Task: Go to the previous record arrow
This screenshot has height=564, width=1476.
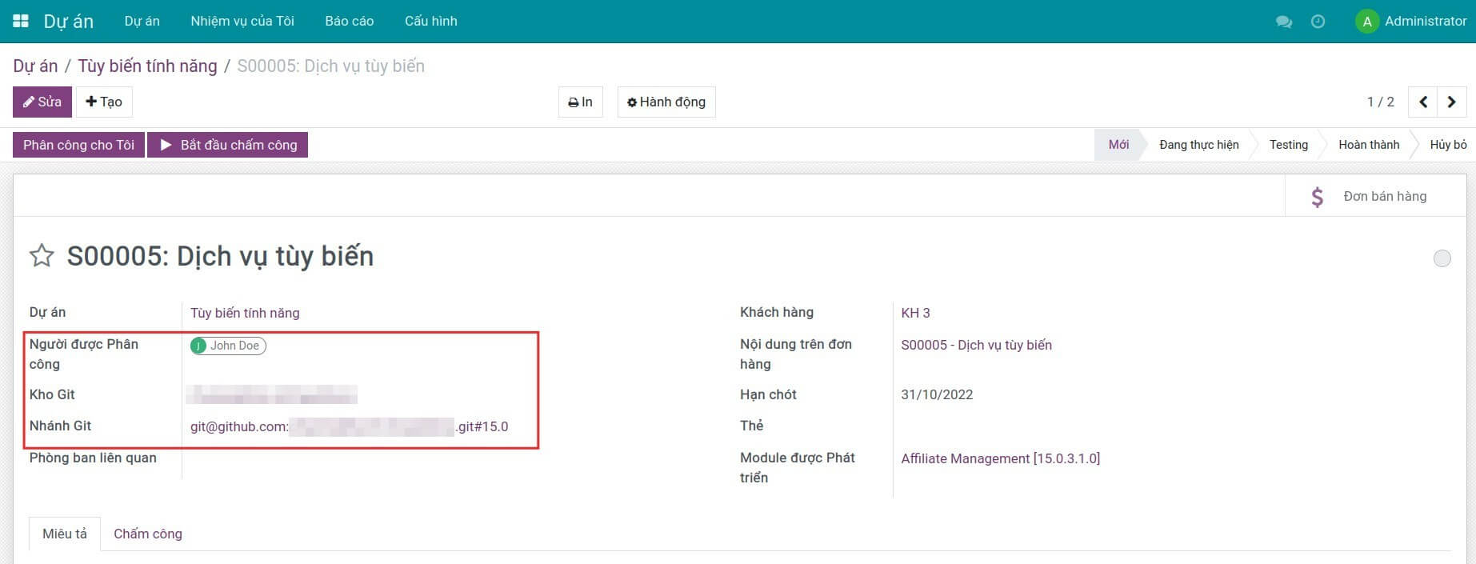Action: click(1422, 102)
